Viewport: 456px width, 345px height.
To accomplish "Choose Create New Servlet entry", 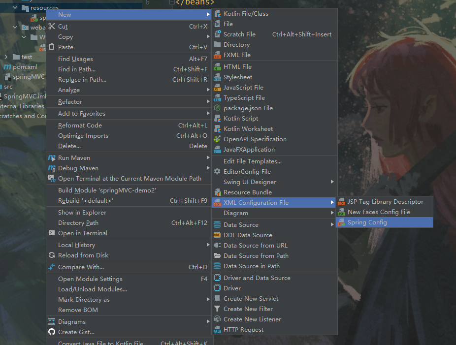I will pyautogui.click(x=274, y=299).
